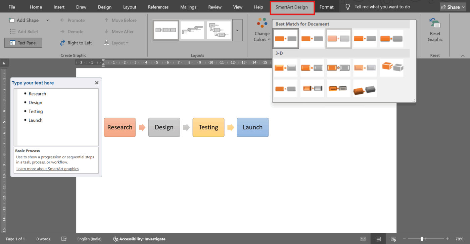
Task: Switch graphic direction with Right to Left
Action: pos(76,43)
